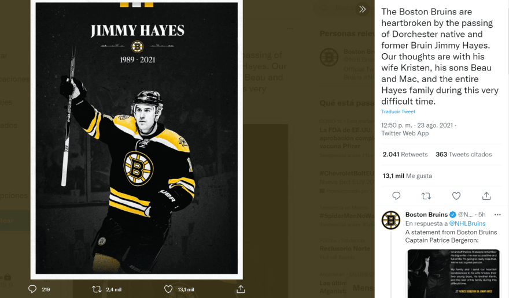The height and width of the screenshot is (298, 509).
Task: Open retweet options in tweet sidebar
Action: 426,196
